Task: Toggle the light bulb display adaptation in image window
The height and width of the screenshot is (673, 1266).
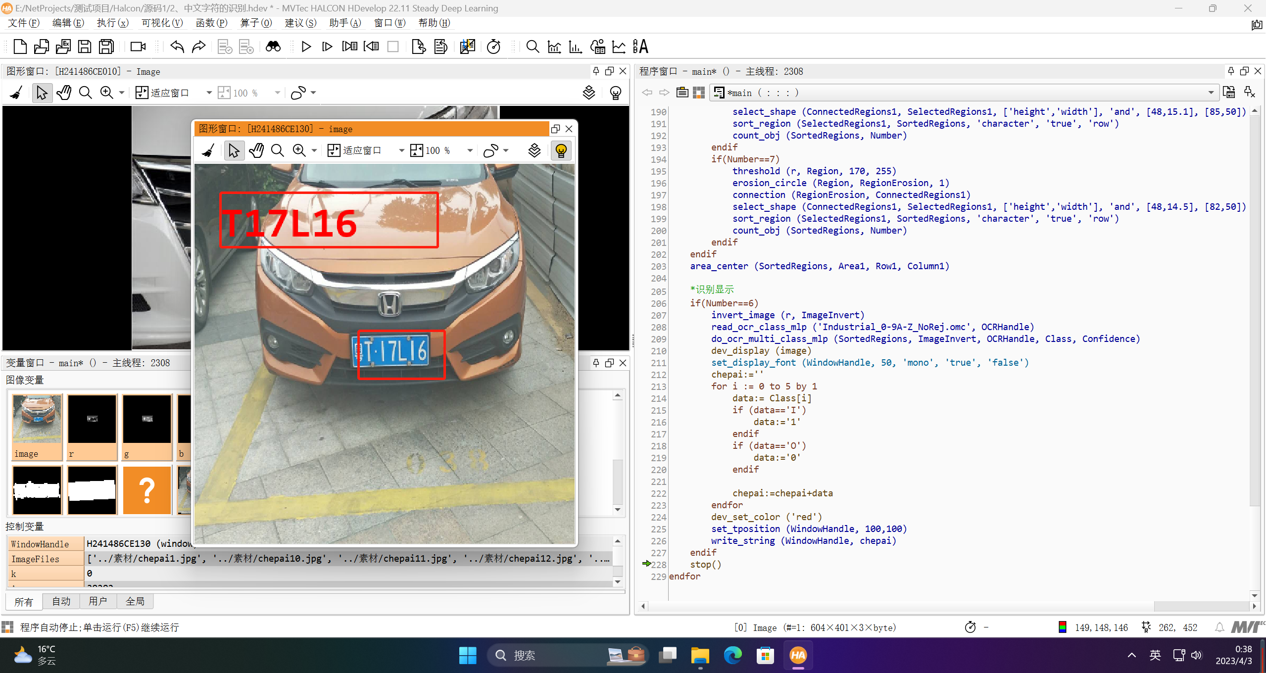Action: tap(561, 150)
